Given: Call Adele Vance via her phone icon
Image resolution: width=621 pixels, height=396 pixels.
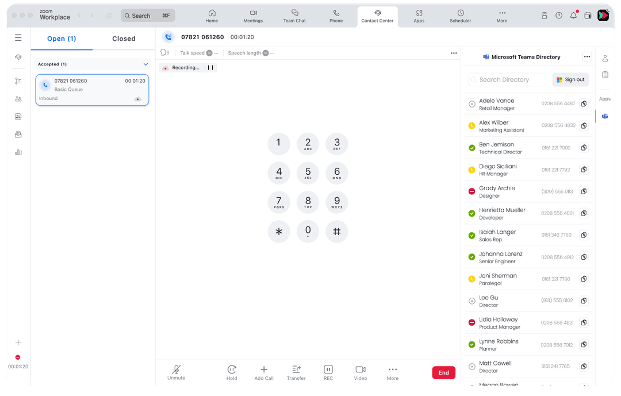Looking at the screenshot, I should (x=584, y=103).
